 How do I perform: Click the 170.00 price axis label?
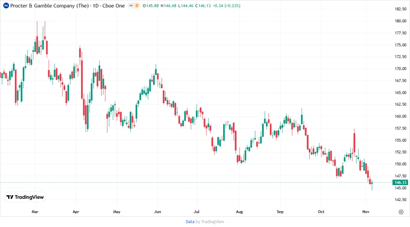click(400, 68)
